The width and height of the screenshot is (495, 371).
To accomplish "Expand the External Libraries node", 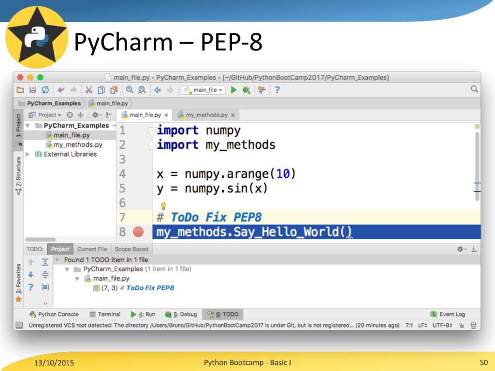I will 28,154.
